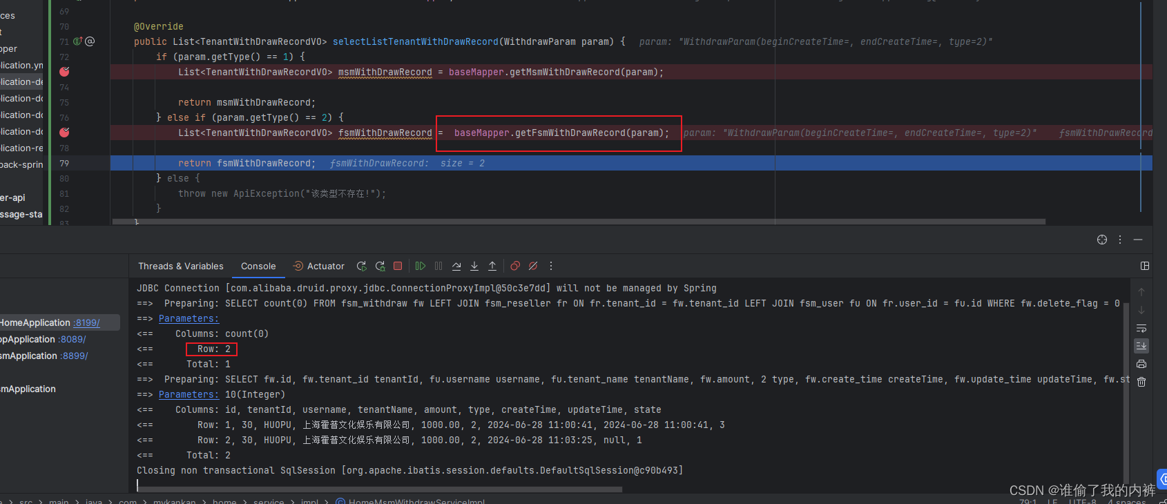Open the :8899/ port link
The image size is (1167, 504).
(75, 356)
